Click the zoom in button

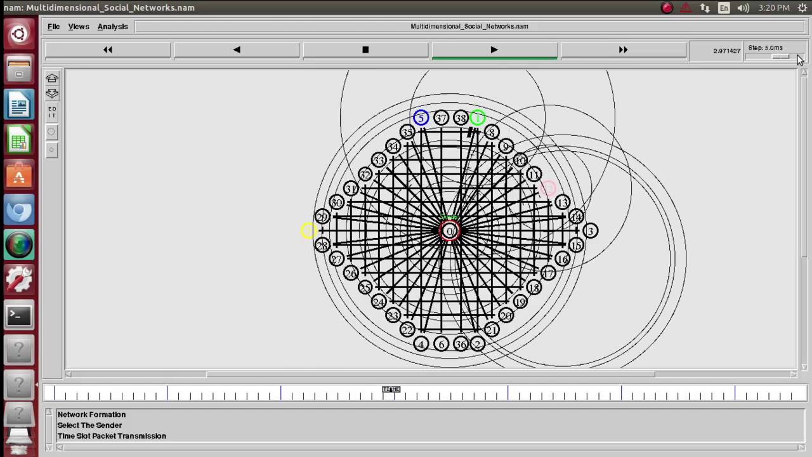click(x=52, y=78)
